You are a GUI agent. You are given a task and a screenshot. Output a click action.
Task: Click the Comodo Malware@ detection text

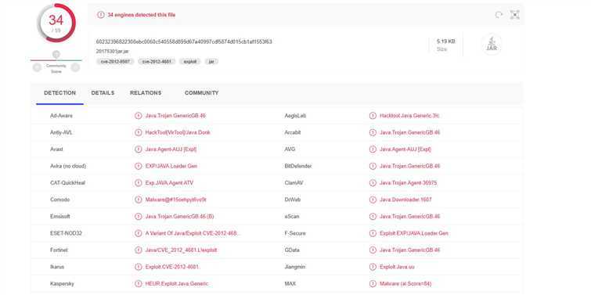tap(175, 200)
